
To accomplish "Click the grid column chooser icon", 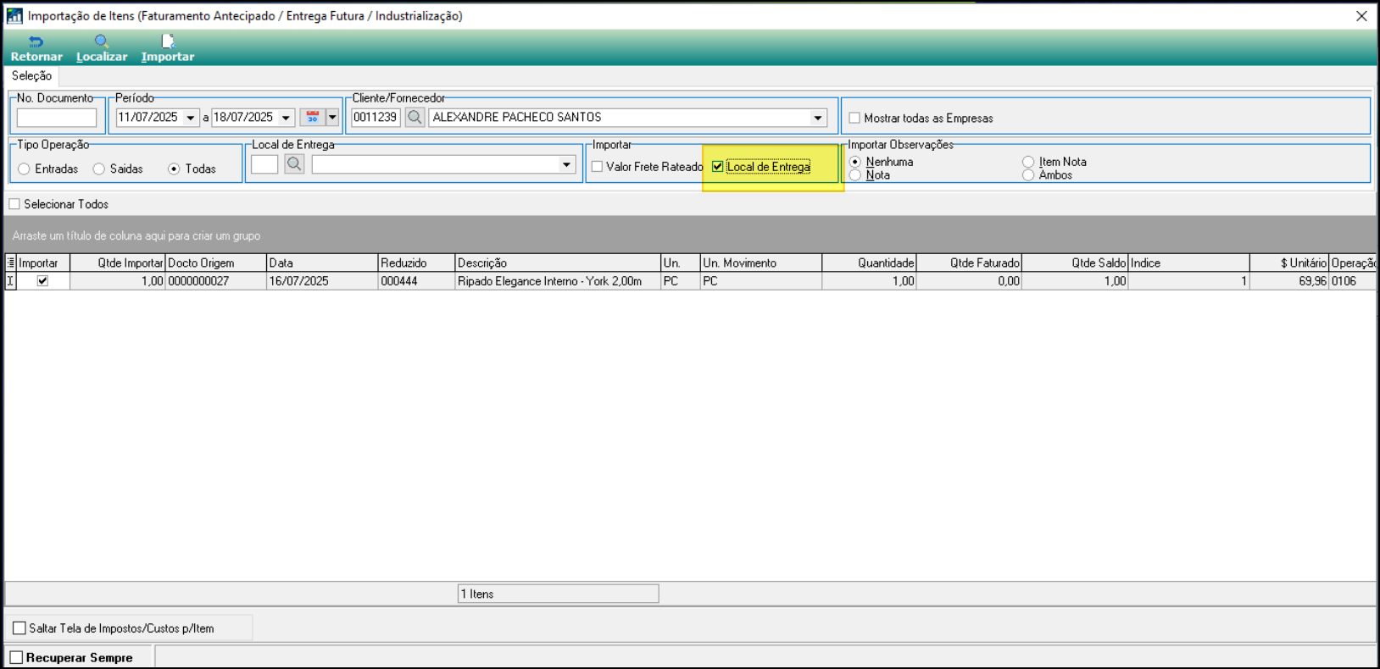I will [x=10, y=263].
